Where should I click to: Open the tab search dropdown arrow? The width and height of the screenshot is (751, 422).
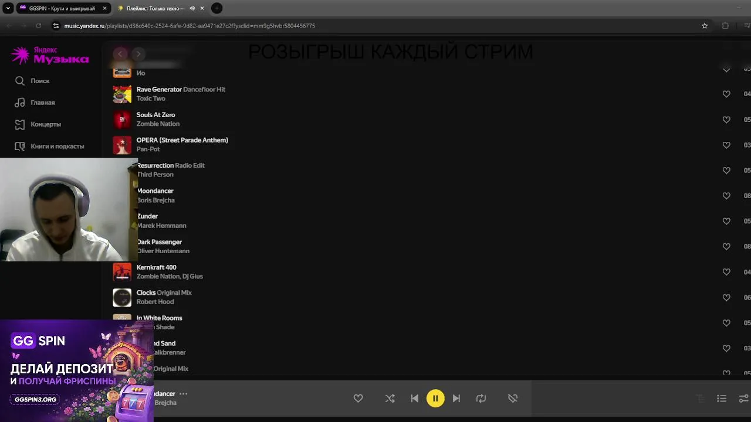tap(8, 8)
